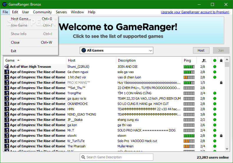Screen dimensions: 233x163
Task: Open the Help menu
Action: click(91, 12)
